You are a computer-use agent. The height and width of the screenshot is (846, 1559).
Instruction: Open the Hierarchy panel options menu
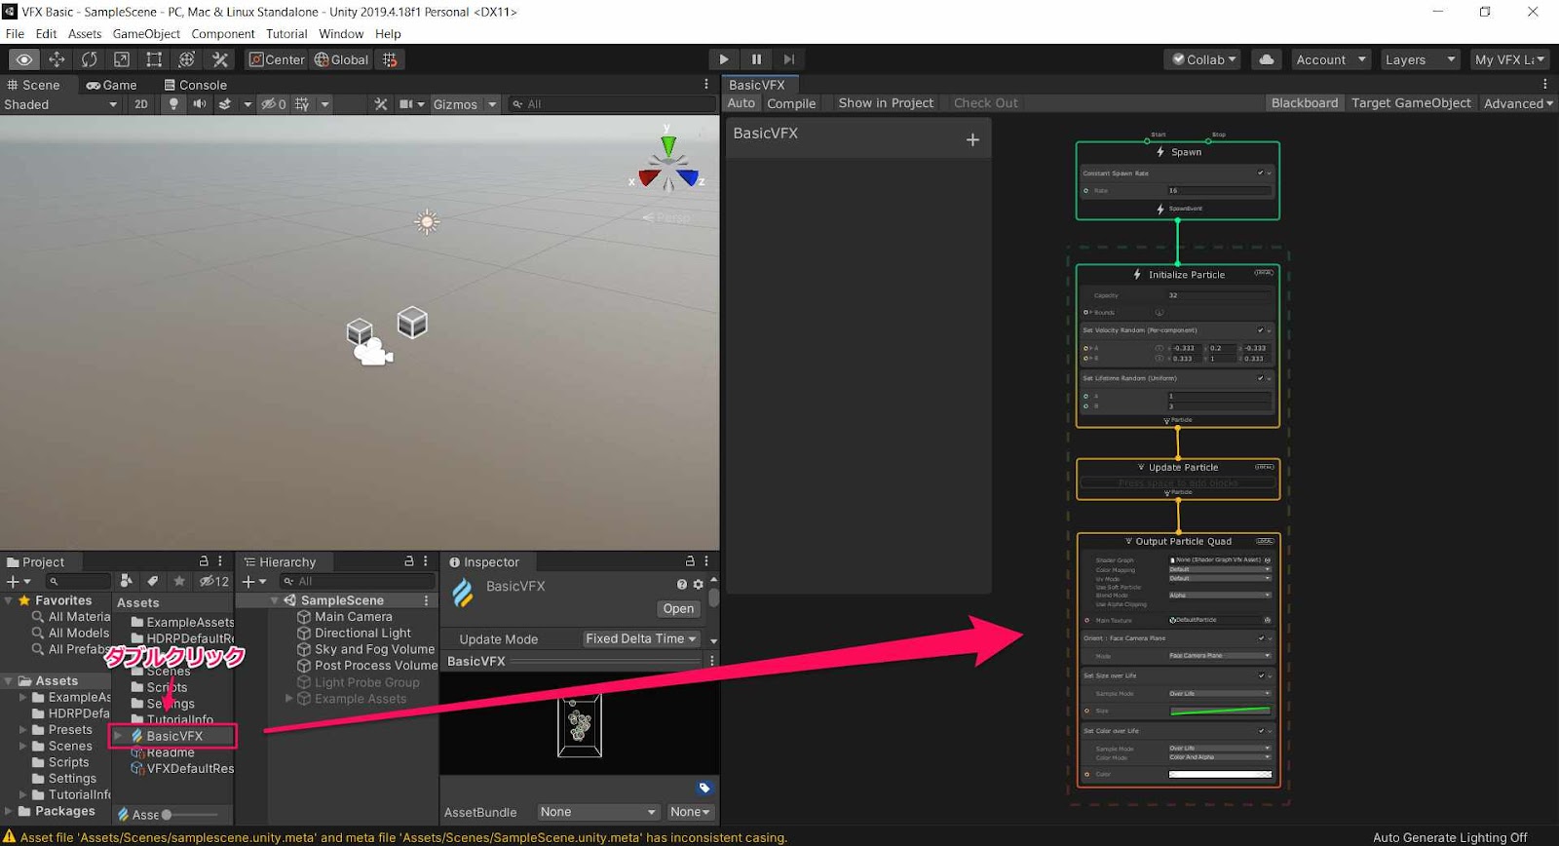pyautogui.click(x=425, y=561)
